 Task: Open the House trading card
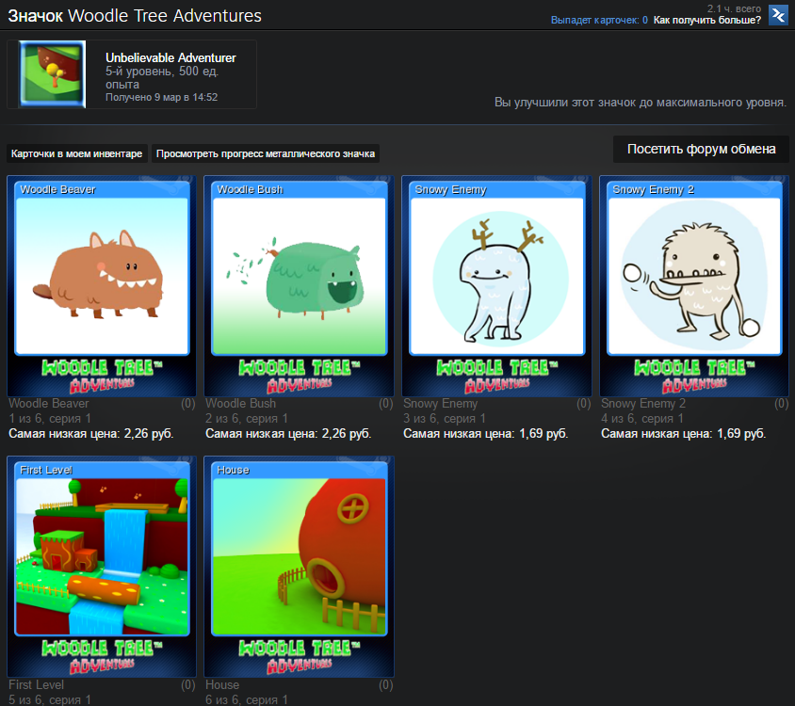300,567
